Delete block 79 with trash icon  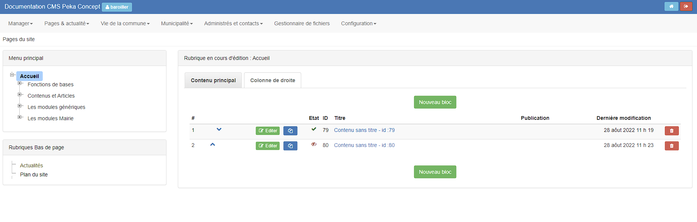(x=672, y=131)
